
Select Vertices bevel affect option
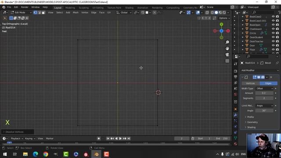(250, 83)
